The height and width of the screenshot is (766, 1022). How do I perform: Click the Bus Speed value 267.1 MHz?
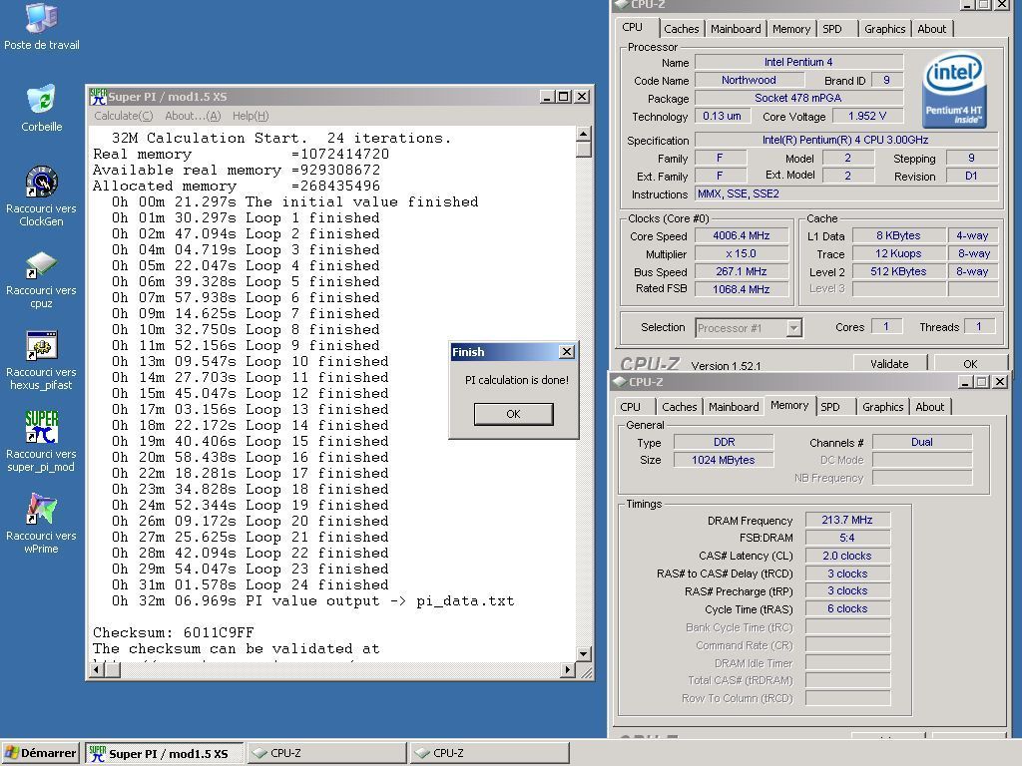coord(742,271)
